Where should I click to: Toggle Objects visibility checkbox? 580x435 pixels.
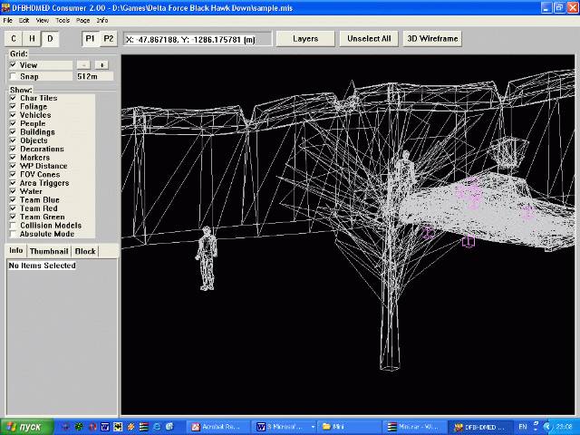(x=13, y=140)
